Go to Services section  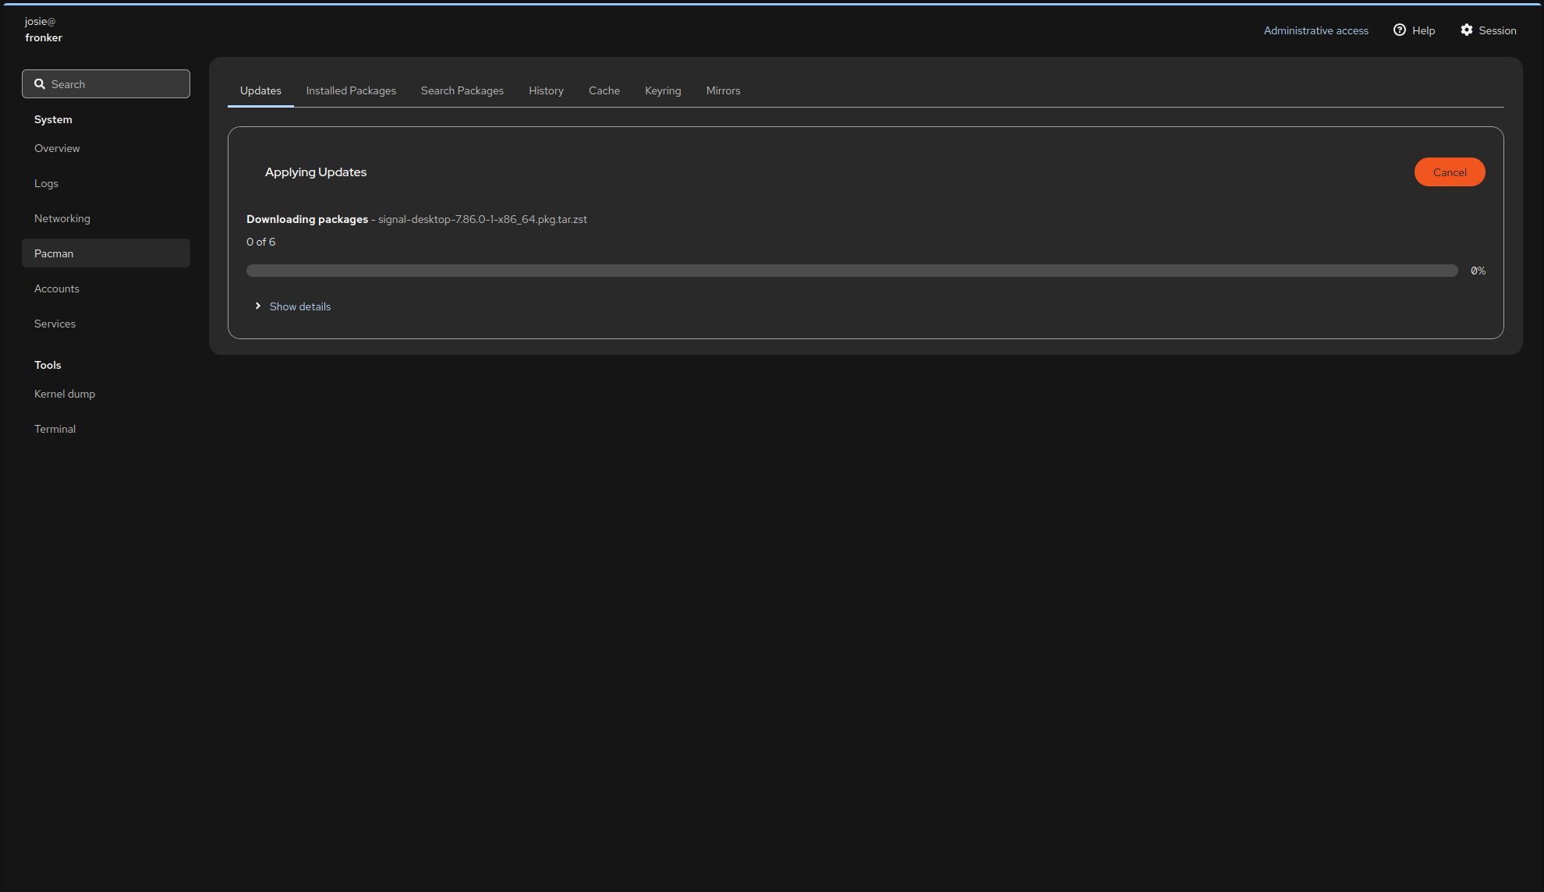55,324
